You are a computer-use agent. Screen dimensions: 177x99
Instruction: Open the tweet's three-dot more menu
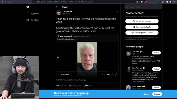[118, 12]
